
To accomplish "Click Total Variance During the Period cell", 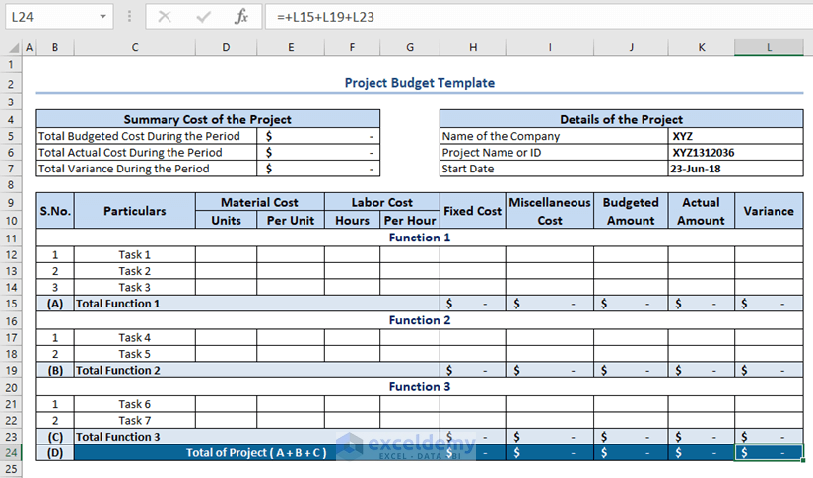I will (x=147, y=169).
